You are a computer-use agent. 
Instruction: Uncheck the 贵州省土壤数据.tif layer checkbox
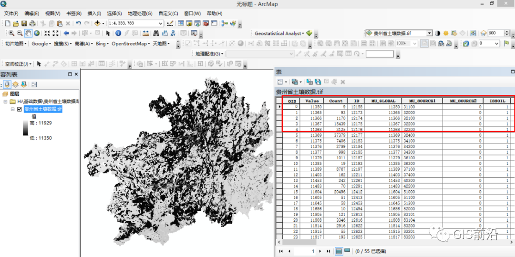[x=20, y=109]
